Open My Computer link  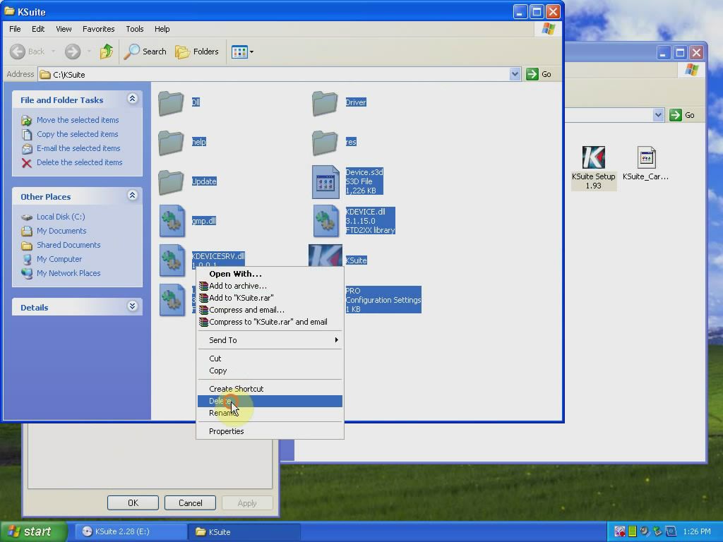[59, 260]
